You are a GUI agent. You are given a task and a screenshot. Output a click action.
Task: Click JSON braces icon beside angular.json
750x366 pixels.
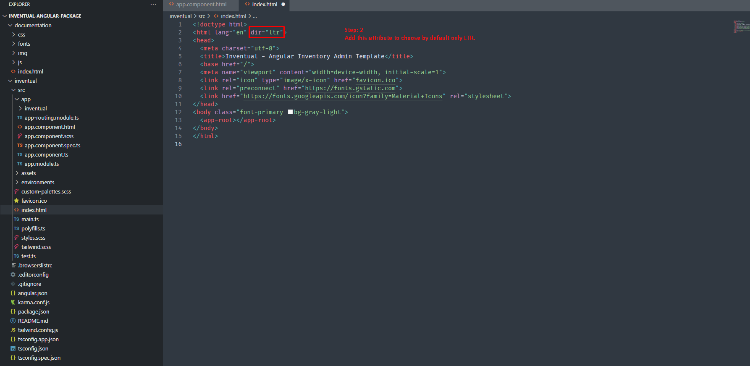click(x=13, y=293)
